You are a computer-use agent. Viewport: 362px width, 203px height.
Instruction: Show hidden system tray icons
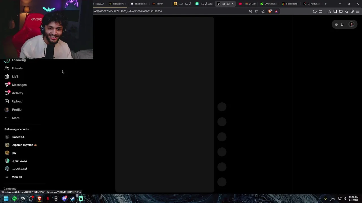320,198
